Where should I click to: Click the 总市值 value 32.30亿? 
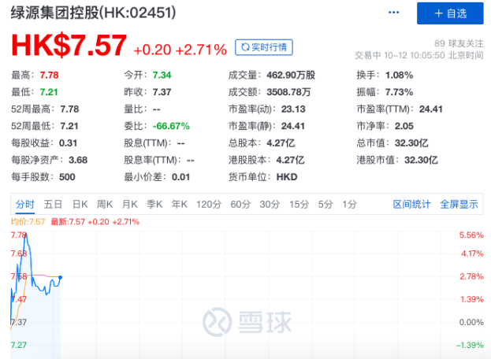click(x=411, y=143)
